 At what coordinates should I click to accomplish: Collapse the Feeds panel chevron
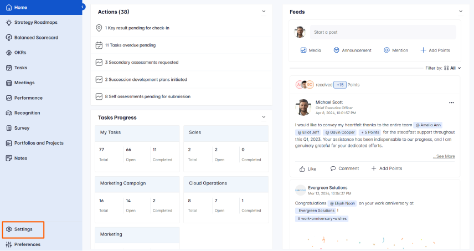461,12
